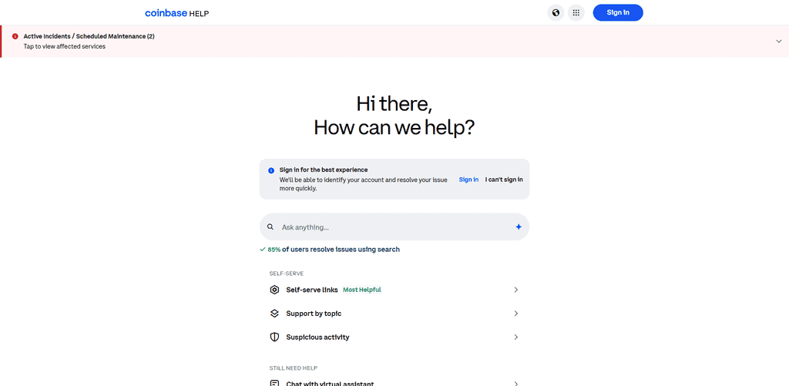Viewport: 789px width, 386px height.
Task: Click the 'SELF-SERVE' section label
Action: pyautogui.click(x=287, y=274)
